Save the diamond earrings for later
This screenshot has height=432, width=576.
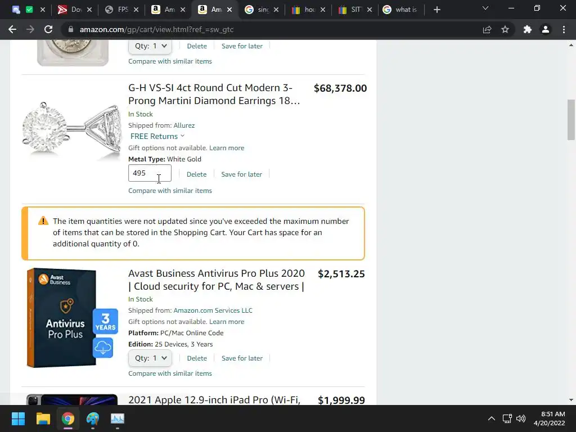(x=242, y=174)
